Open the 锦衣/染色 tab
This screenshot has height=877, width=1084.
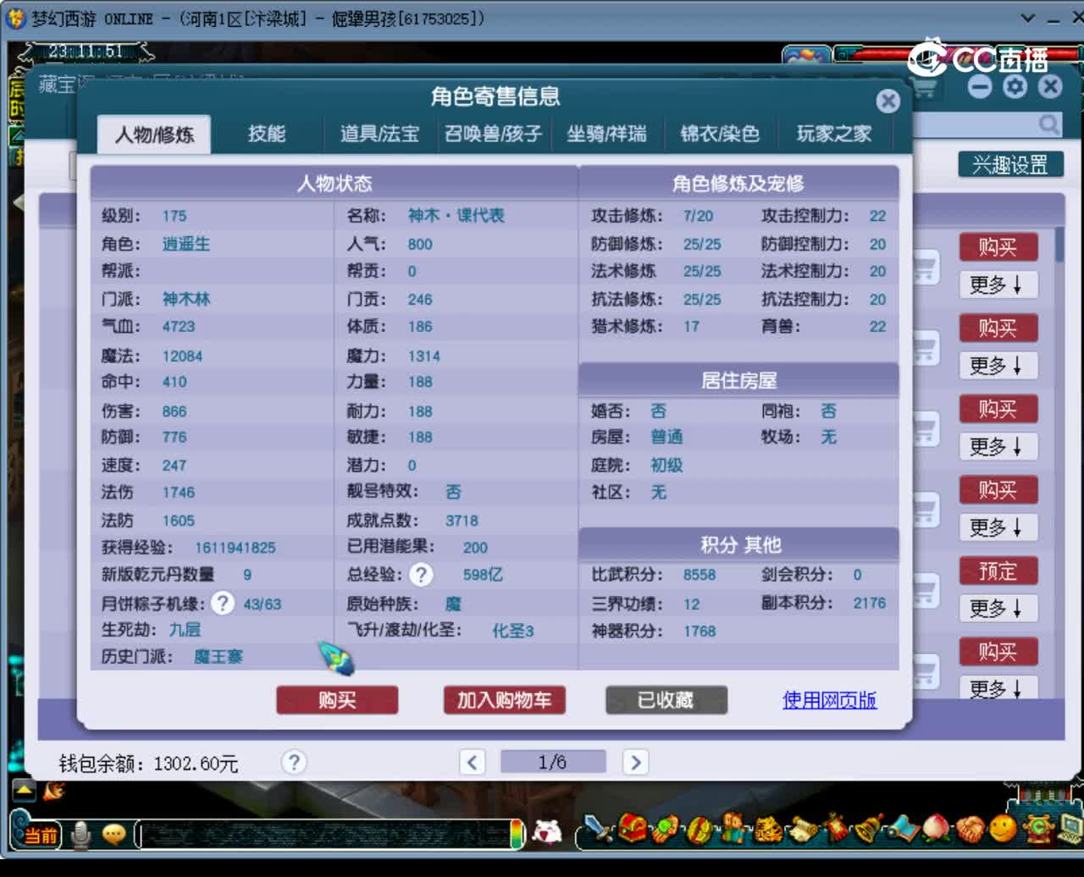click(x=720, y=134)
